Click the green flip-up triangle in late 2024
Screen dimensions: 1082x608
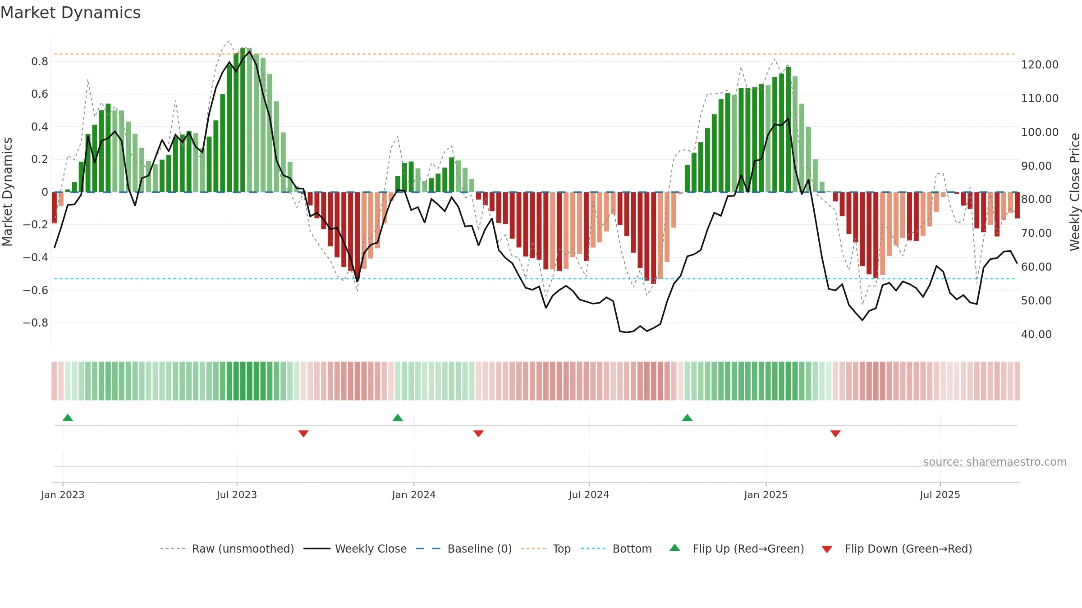pyautogui.click(x=687, y=417)
